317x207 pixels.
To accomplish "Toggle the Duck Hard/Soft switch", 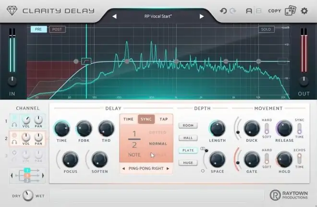I will (x=267, y=128).
